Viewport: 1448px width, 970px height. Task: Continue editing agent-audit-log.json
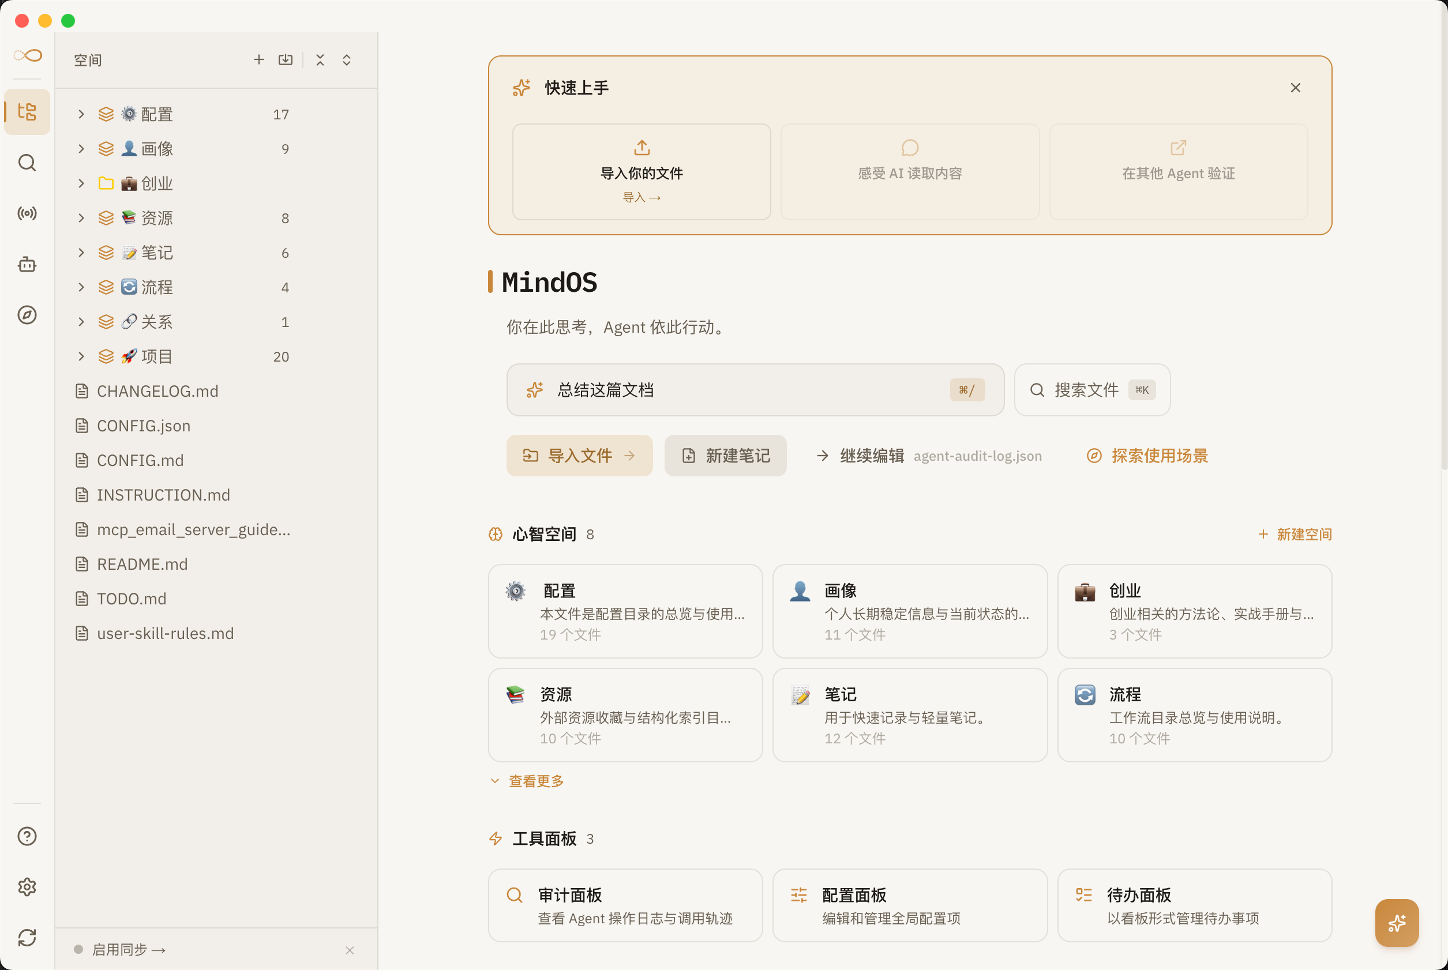coord(929,456)
